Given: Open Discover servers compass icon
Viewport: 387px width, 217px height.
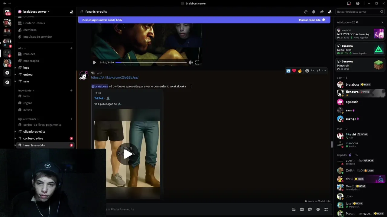Looking at the screenshot, I should click(x=7, y=82).
